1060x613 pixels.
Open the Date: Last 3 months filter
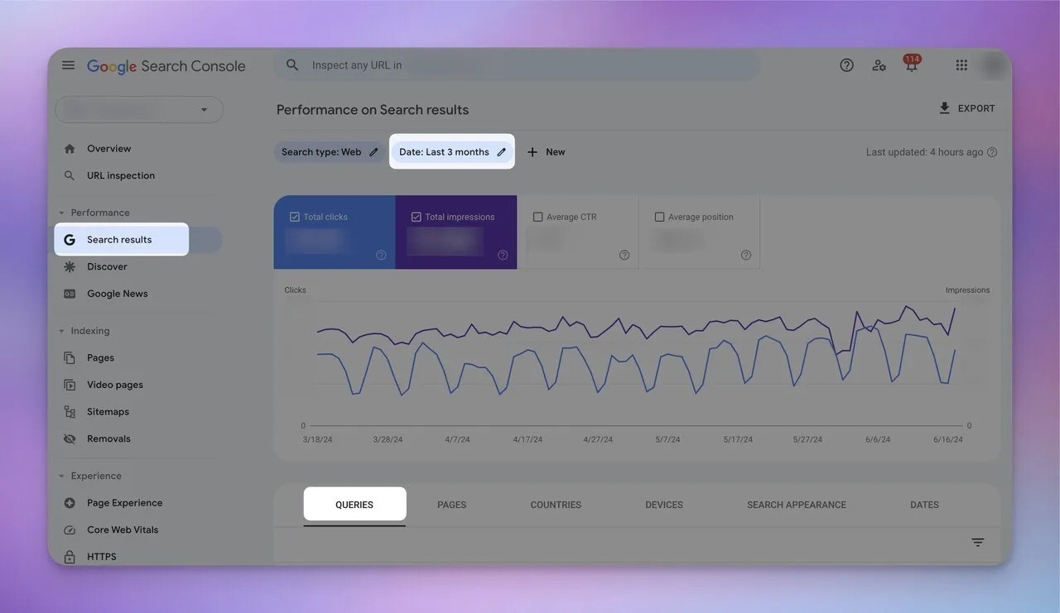pyautogui.click(x=452, y=152)
